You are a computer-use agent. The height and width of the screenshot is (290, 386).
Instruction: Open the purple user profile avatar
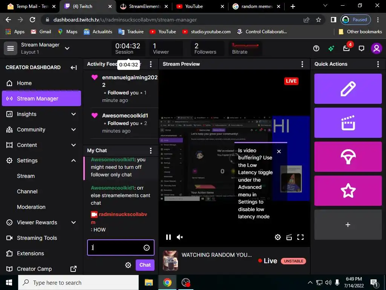[377, 48]
